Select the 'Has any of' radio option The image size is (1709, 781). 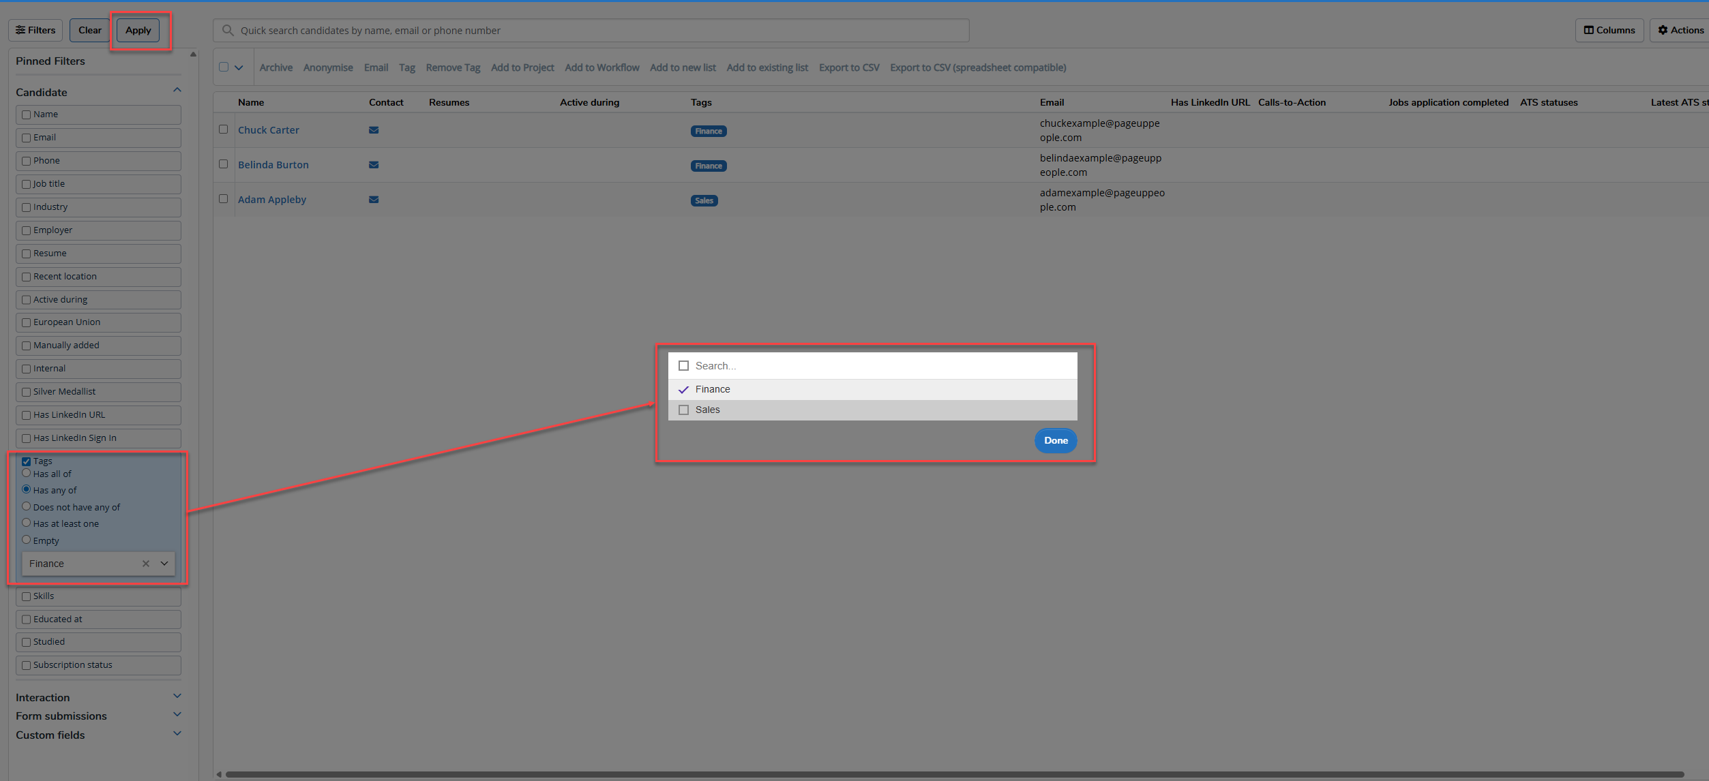pos(27,489)
